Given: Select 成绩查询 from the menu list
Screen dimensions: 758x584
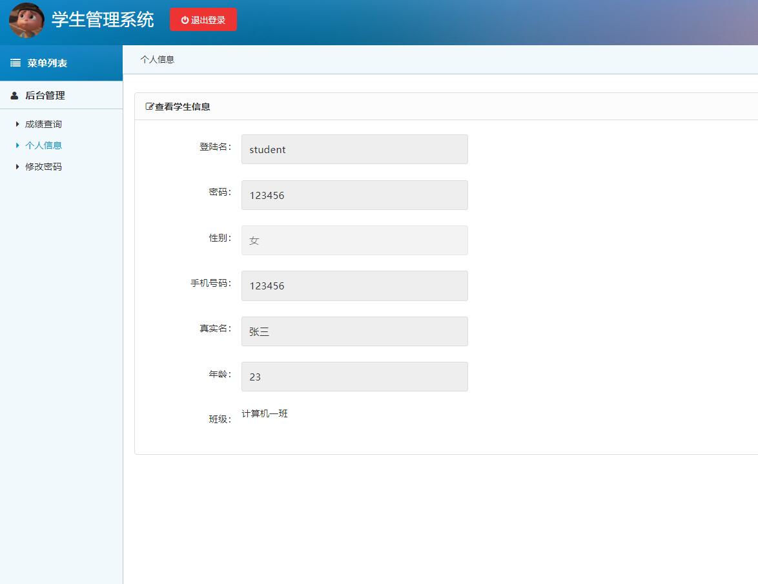Looking at the screenshot, I should click(x=43, y=123).
